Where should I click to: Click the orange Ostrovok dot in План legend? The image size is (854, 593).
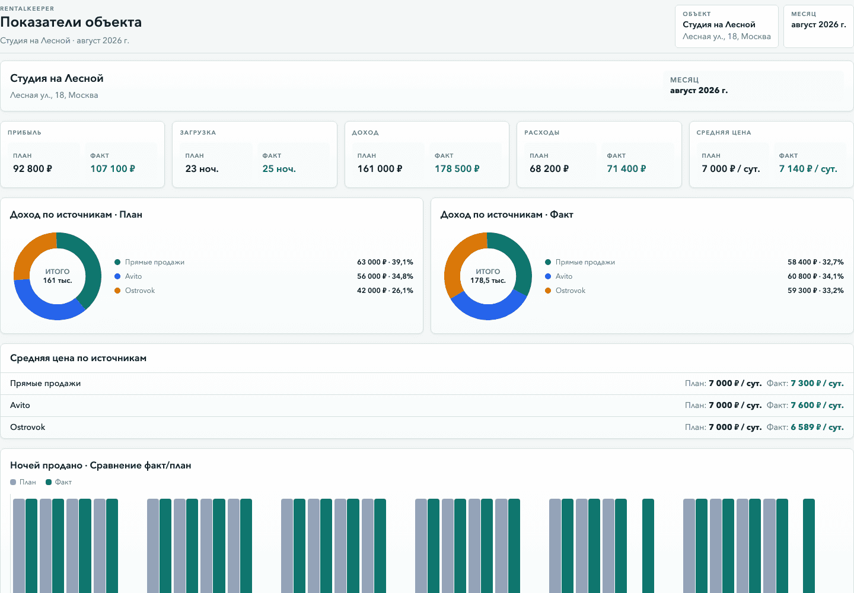117,291
